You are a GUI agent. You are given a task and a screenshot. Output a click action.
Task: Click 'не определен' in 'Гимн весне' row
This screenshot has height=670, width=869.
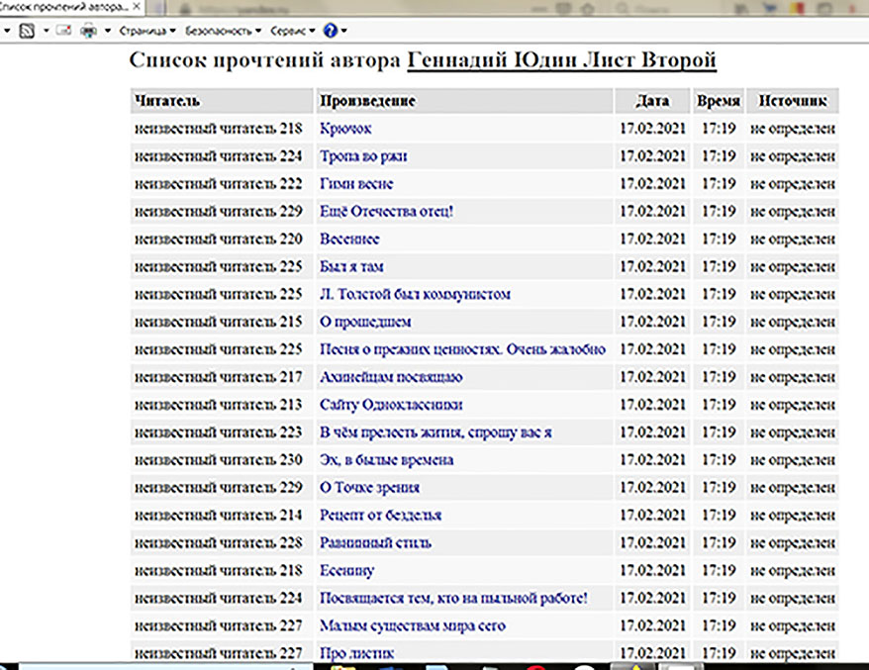[793, 184]
